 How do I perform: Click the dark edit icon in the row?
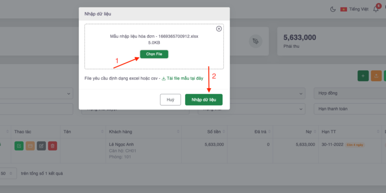(41, 146)
